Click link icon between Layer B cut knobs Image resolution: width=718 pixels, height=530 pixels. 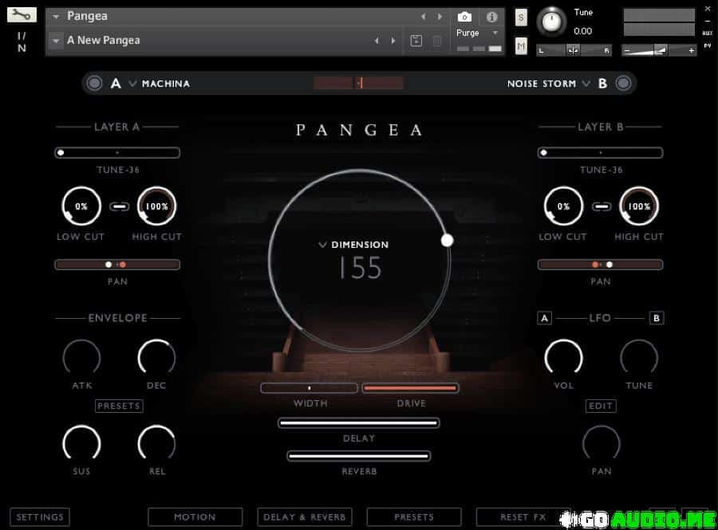(x=602, y=206)
